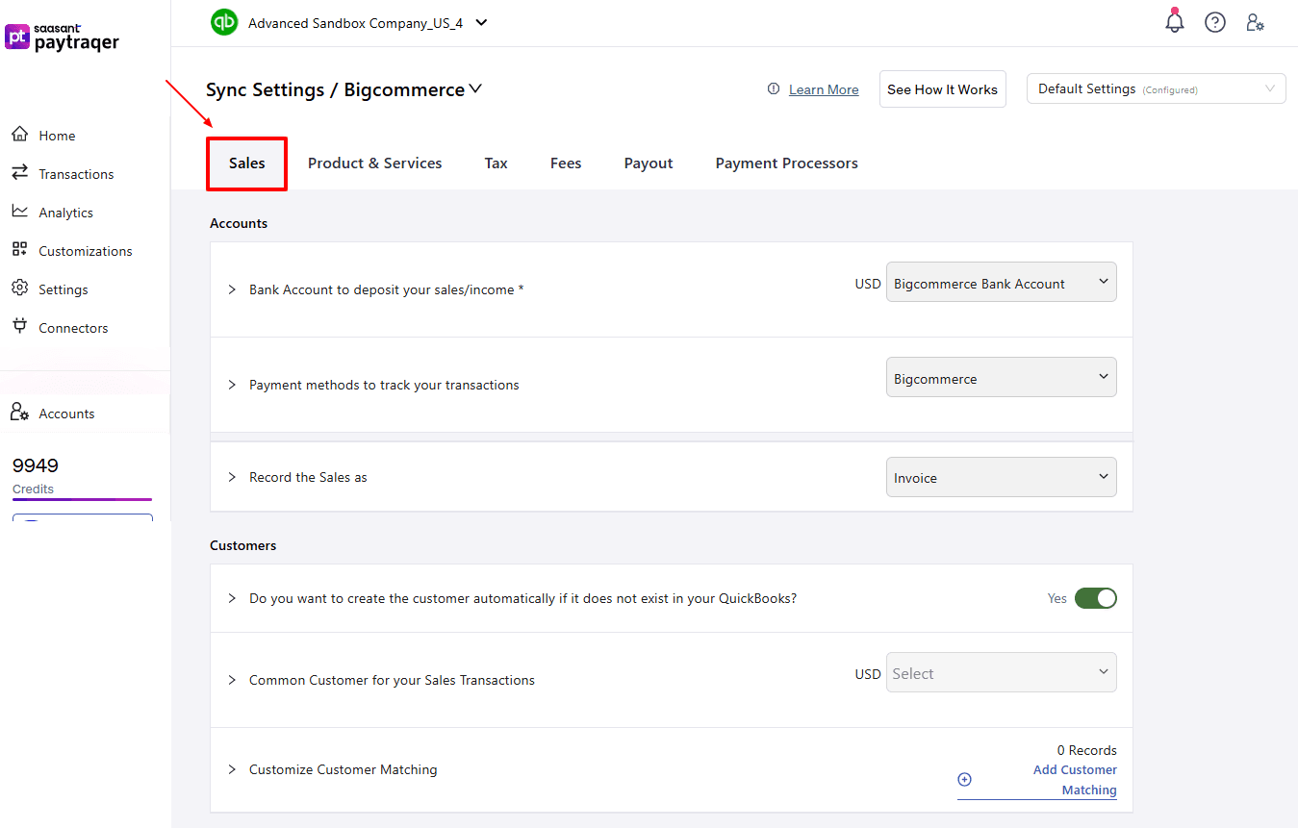Open Connectors in sidebar
The image size is (1298, 828).
pyautogui.click(x=73, y=328)
